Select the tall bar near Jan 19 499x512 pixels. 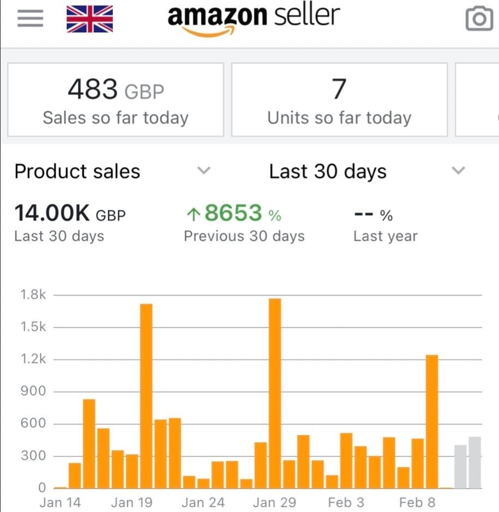146,395
